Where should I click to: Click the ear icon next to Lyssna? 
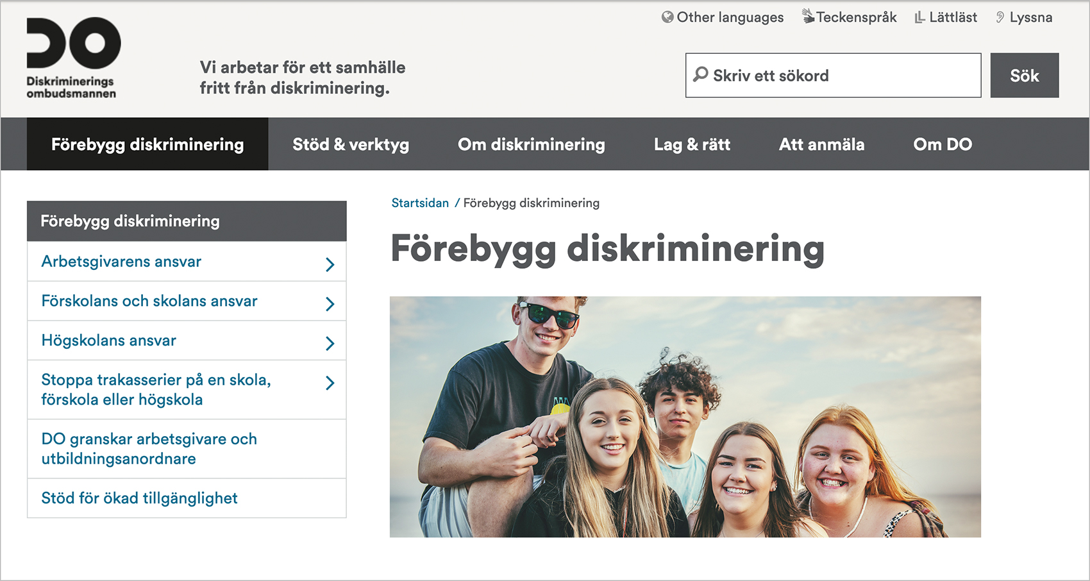[x=1000, y=17]
